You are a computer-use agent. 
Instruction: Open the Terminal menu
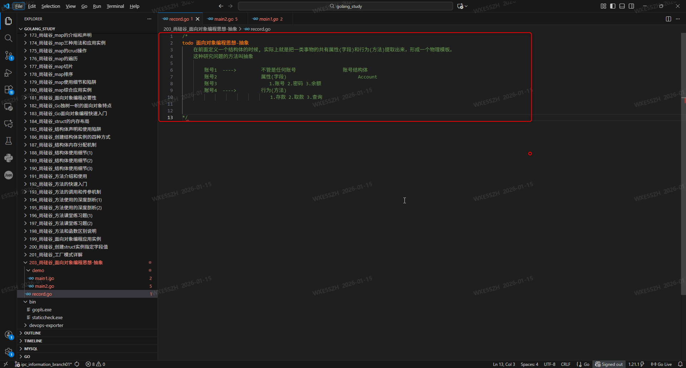pyautogui.click(x=115, y=6)
